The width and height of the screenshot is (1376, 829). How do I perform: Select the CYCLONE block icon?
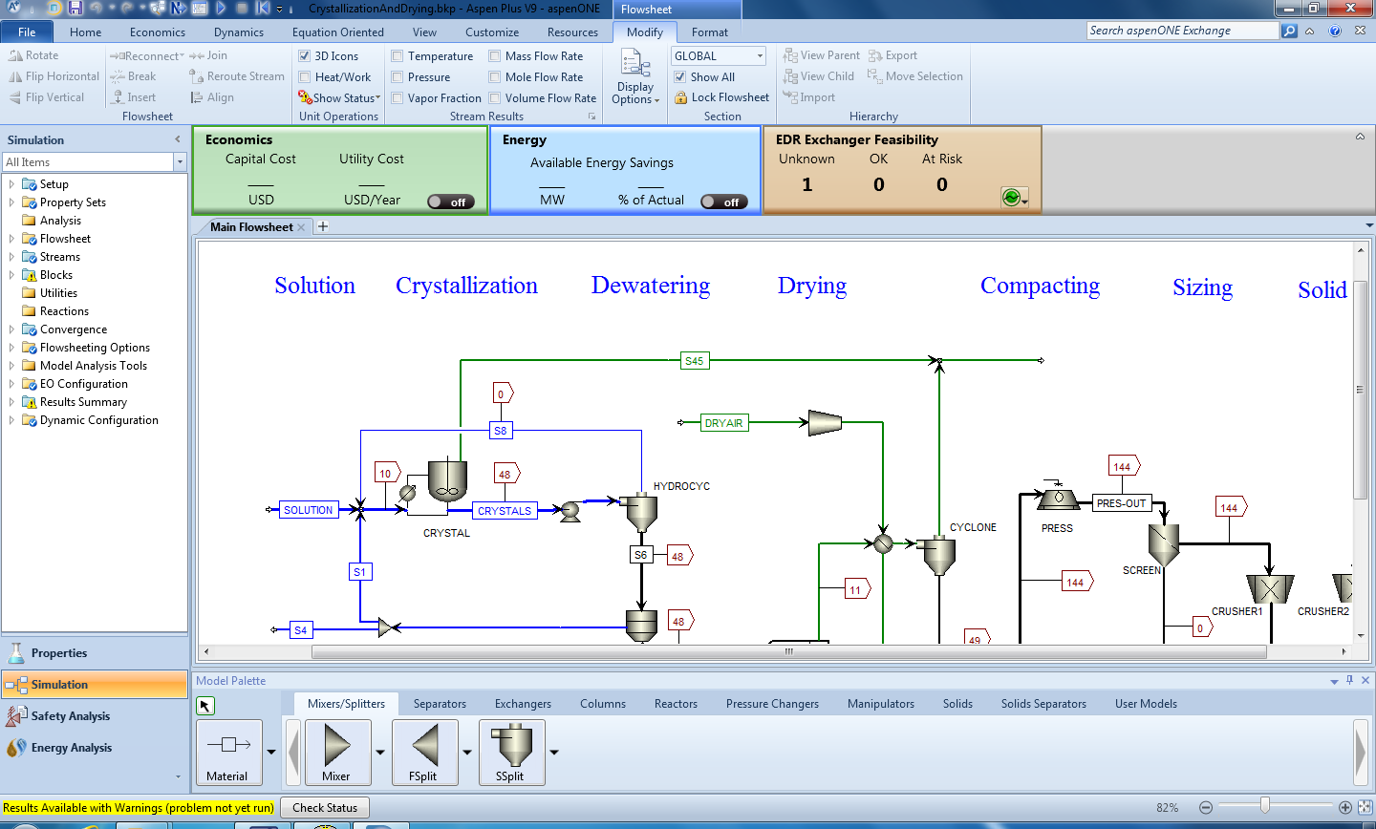point(939,555)
